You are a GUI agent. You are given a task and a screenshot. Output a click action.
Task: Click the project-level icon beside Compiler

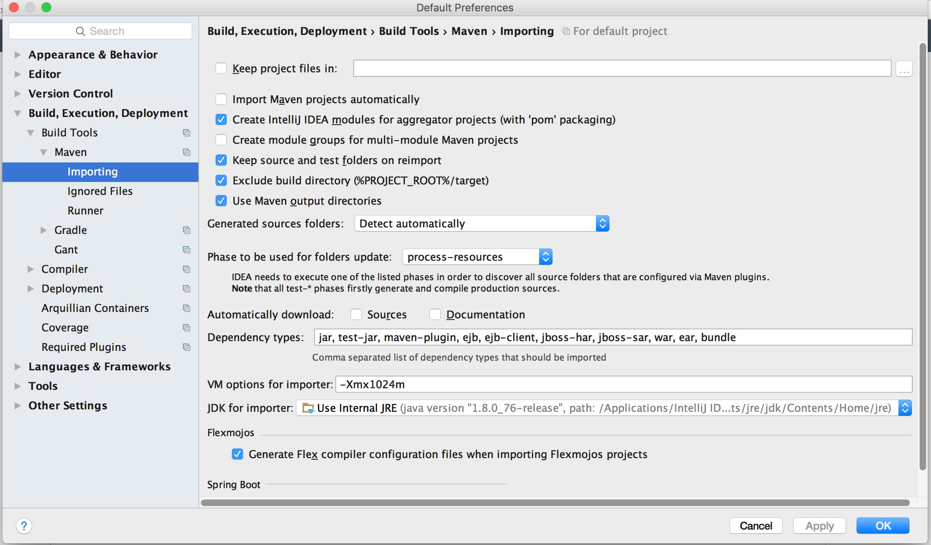pyautogui.click(x=187, y=269)
